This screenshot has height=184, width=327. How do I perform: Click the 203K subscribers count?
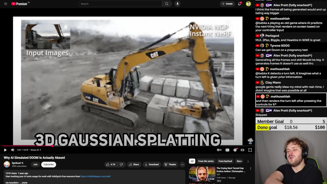pyautogui.click(x=19, y=166)
